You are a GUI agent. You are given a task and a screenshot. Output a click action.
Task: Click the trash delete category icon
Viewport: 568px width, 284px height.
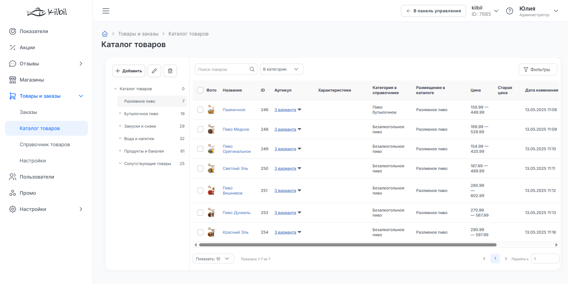click(170, 71)
